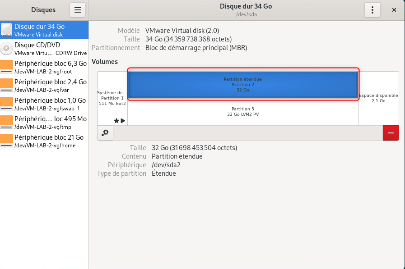
Task: Click the Disque dur 34 Go window title
Action: click(246, 6)
